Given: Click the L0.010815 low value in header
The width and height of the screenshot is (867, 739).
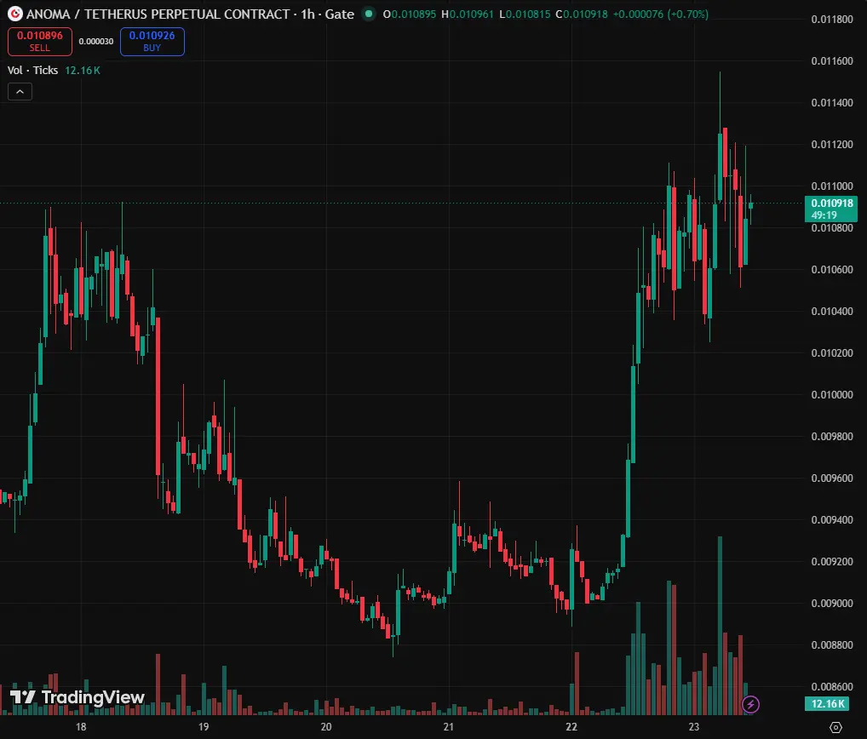Looking at the screenshot, I should pyautogui.click(x=525, y=14).
